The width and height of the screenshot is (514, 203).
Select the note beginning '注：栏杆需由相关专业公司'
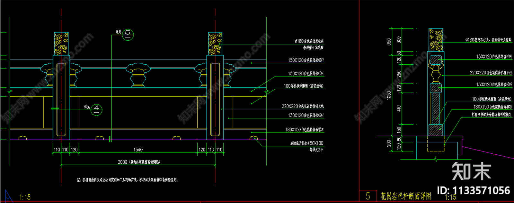click(127, 180)
